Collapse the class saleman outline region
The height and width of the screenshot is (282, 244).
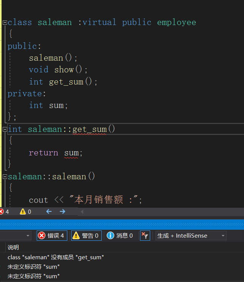[x=5, y=22]
